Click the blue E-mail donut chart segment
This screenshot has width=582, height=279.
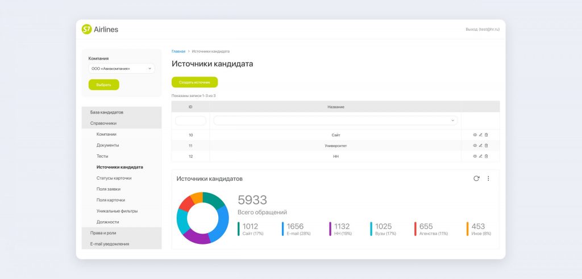click(x=221, y=222)
